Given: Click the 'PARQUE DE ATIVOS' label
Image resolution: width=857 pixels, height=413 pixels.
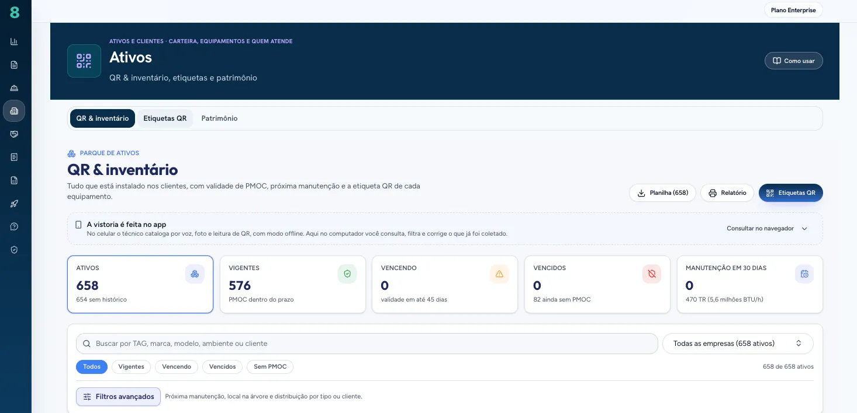Looking at the screenshot, I should point(109,153).
